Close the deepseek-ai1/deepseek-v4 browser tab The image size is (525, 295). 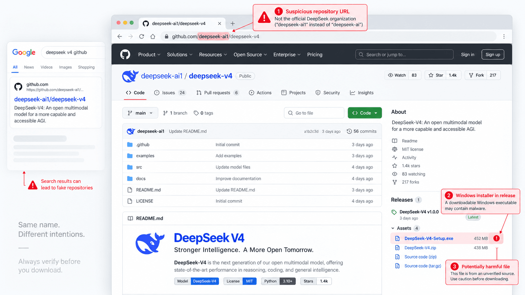pyautogui.click(x=219, y=24)
